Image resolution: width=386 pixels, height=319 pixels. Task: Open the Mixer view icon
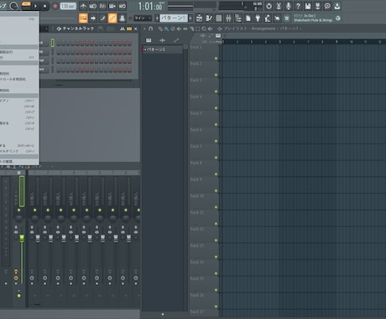point(228,18)
